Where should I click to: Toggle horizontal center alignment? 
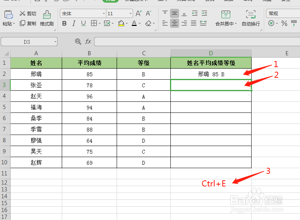pyautogui.click(x=175, y=23)
